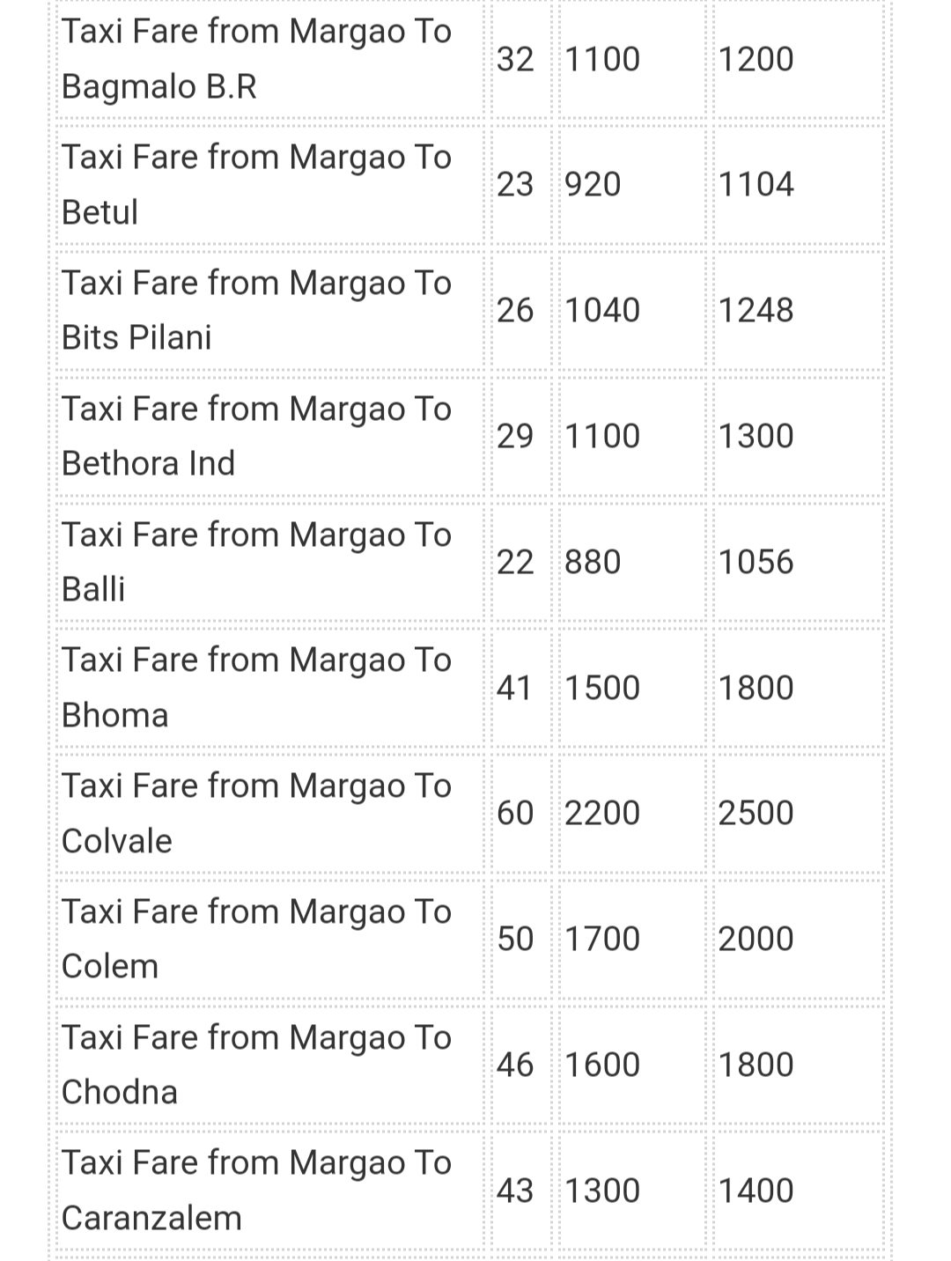Click the Margao To Bits Pilani entry

click(x=470, y=311)
